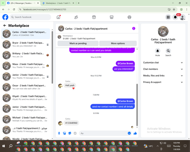The image size is (190, 152).
Task: Open Brittany conversation in chat list
Action: 26,55
